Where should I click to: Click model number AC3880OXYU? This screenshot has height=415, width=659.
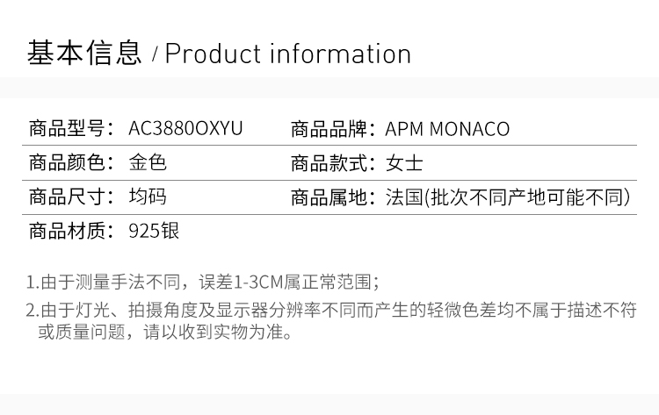click(x=185, y=129)
